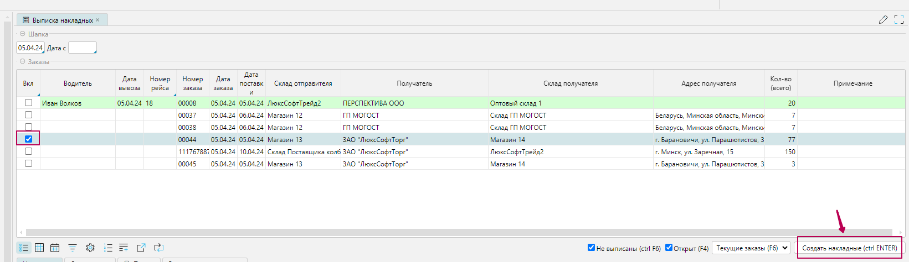
Task: Select the 'Выписка накладных' tab
Action: [62, 20]
